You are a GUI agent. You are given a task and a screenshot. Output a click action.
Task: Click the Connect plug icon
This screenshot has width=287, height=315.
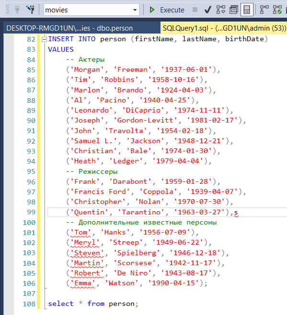tap(17, 10)
